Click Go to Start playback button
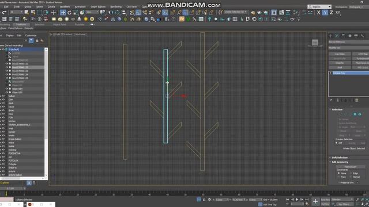 click(x=287, y=200)
